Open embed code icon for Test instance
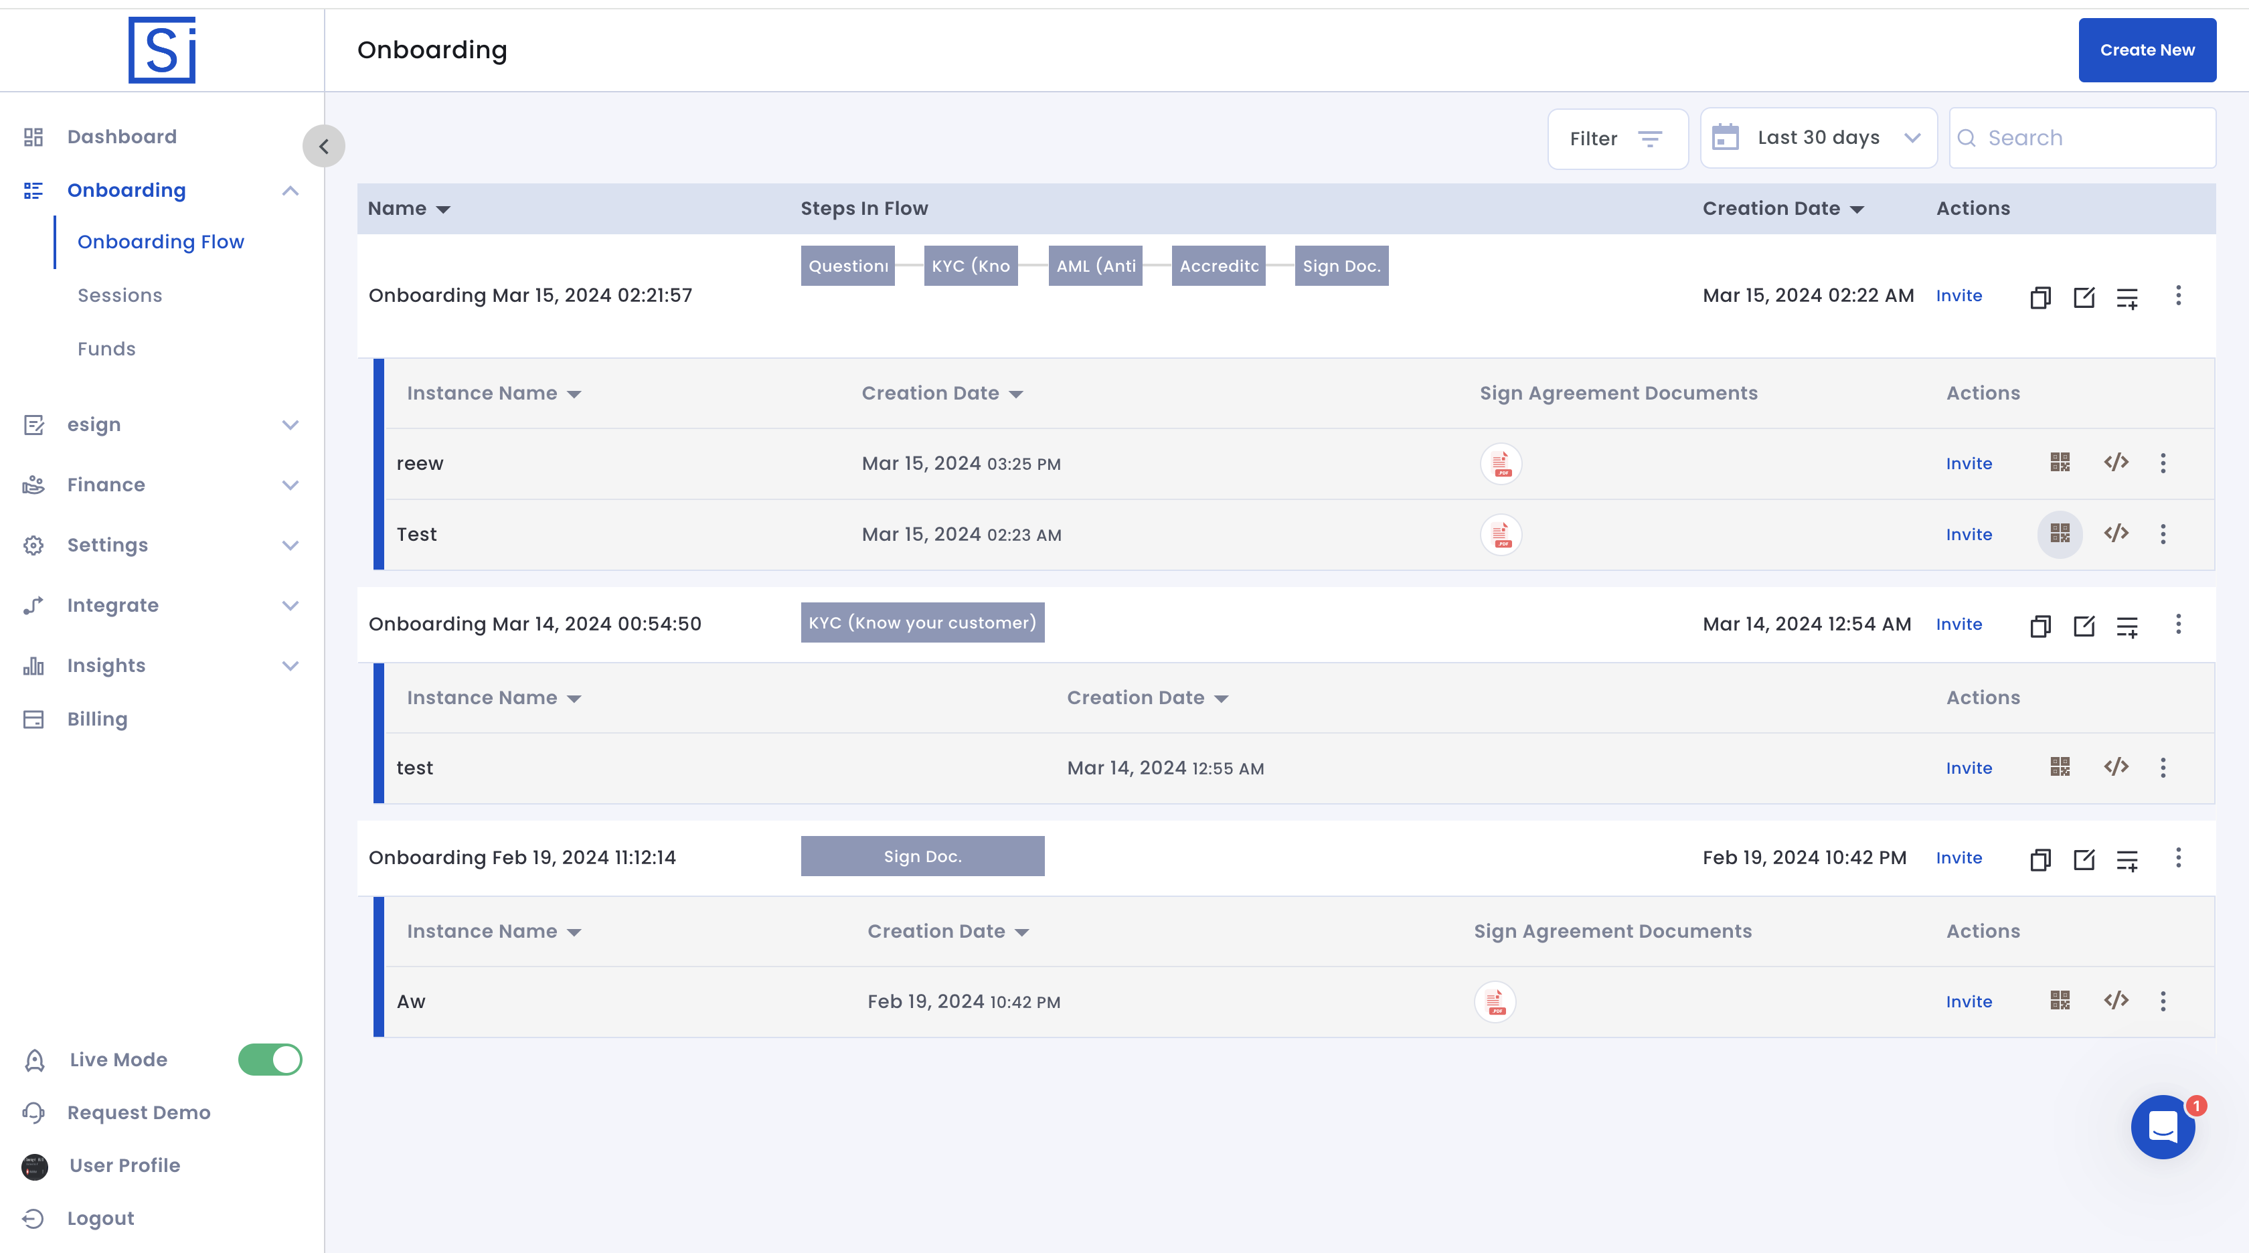Screen dimensions: 2249x1253 pyautogui.click(x=2115, y=533)
